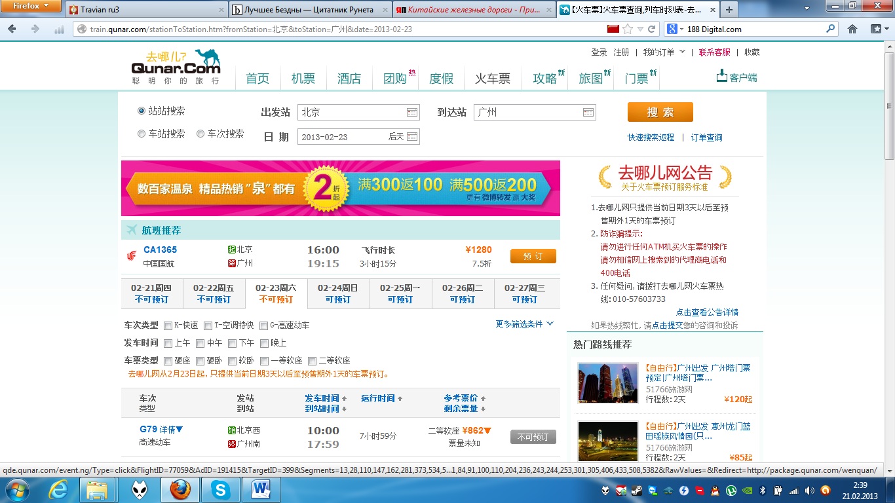Click the Bluetooth tray icon
The image size is (895, 503).
click(762, 490)
